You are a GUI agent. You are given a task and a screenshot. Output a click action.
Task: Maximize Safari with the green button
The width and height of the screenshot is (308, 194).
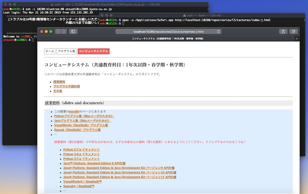(51, 32)
